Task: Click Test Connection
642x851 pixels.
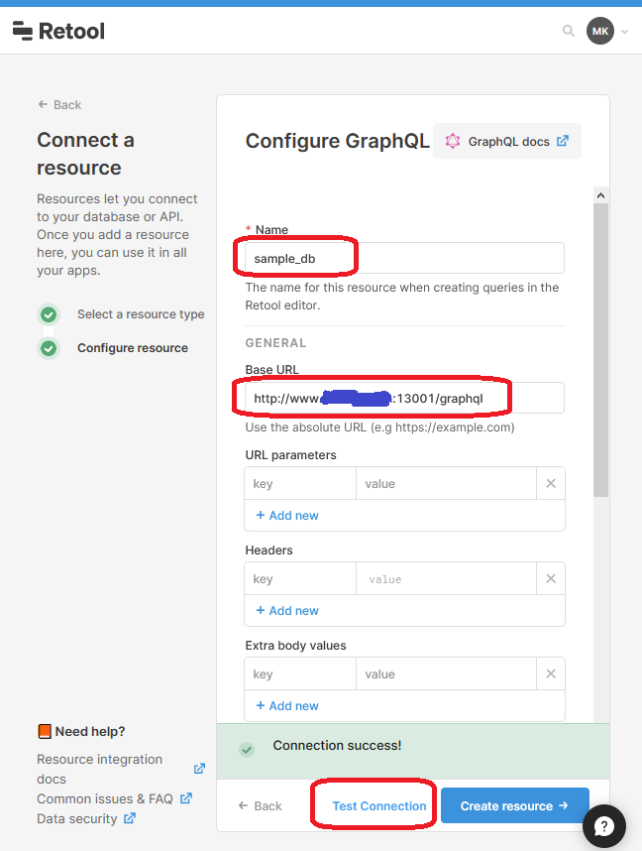Action: [379, 806]
